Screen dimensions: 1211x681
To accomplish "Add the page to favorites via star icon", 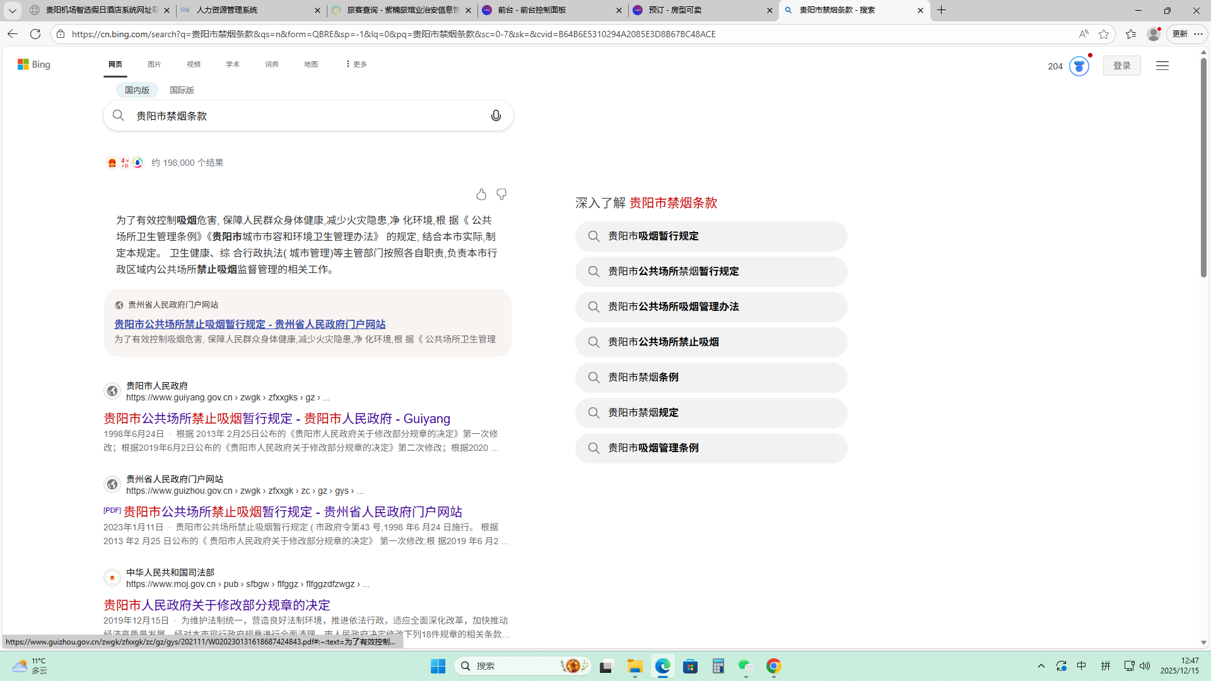I will point(1103,34).
